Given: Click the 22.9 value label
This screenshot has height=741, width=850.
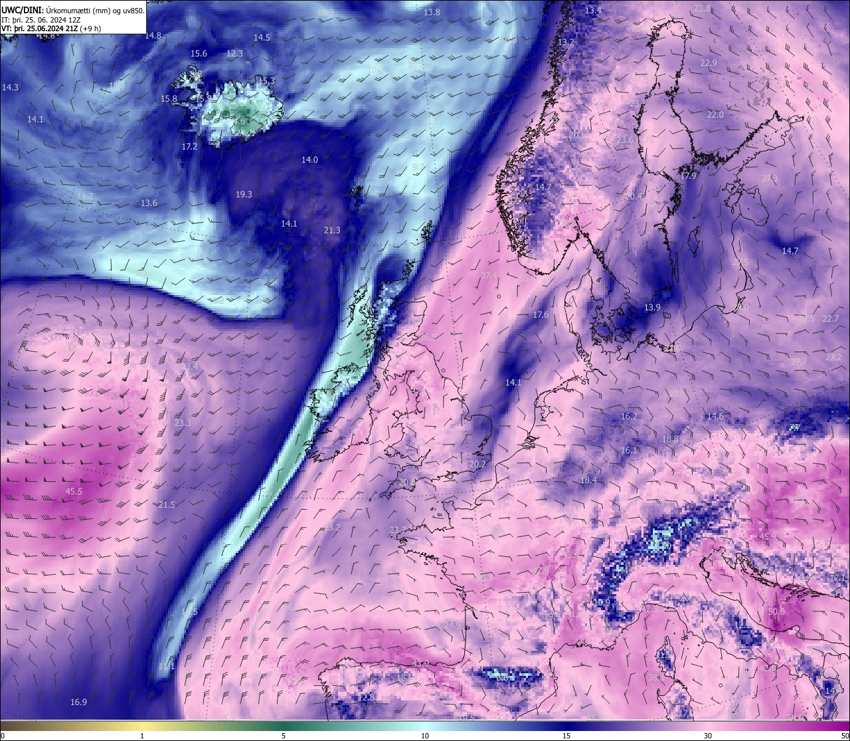Looking at the screenshot, I should [x=709, y=63].
